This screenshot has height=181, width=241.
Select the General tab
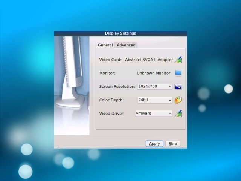(x=105, y=45)
